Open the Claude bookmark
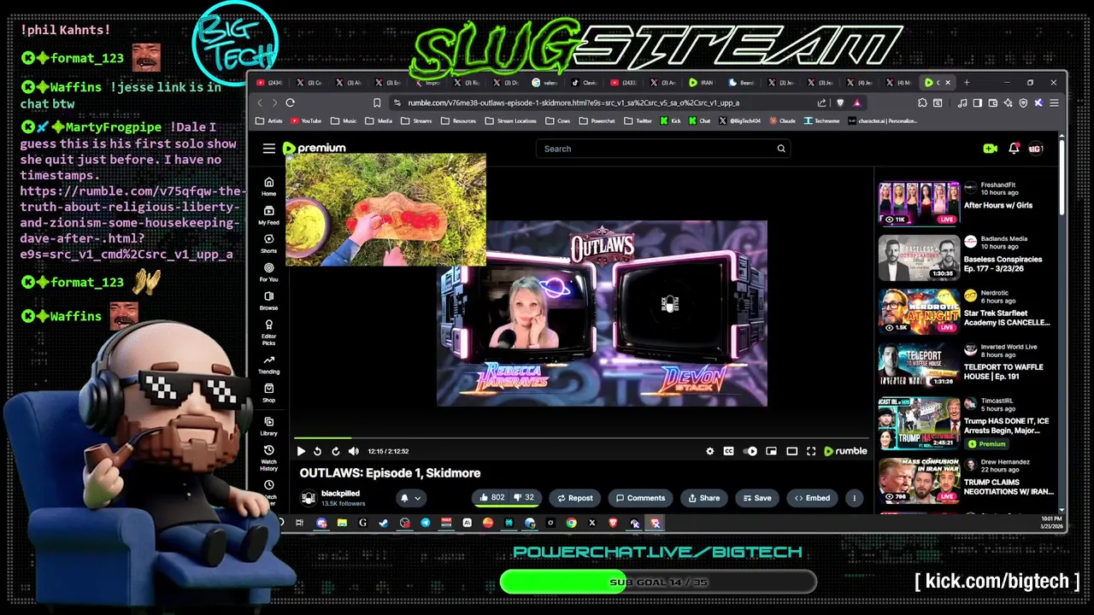The width and height of the screenshot is (1094, 615). pyautogui.click(x=782, y=120)
